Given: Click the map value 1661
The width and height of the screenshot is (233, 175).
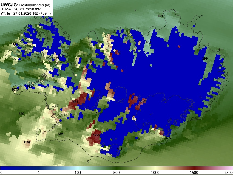Looking at the screenshot, I should 75,102.
